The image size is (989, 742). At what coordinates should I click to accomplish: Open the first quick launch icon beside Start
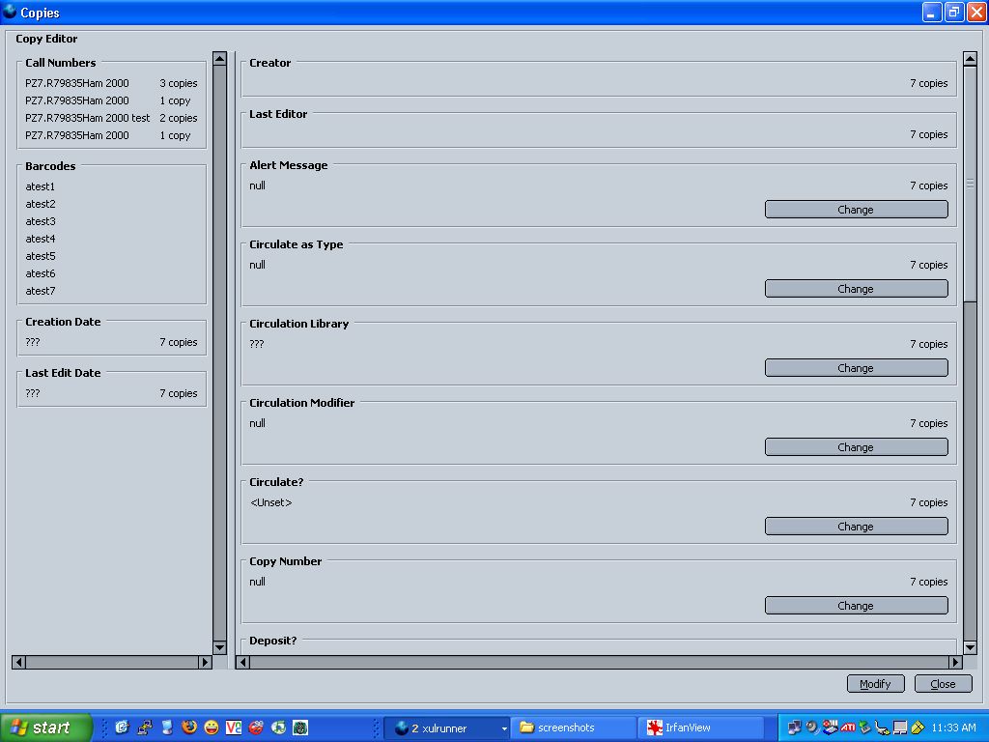click(122, 728)
